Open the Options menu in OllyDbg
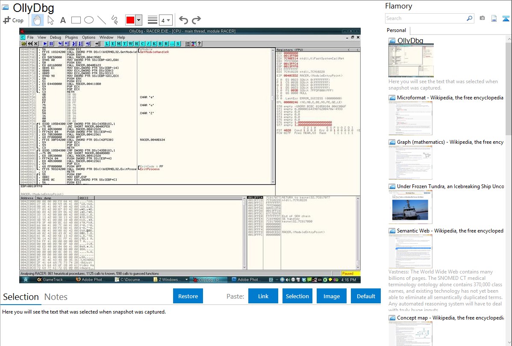 88,38
